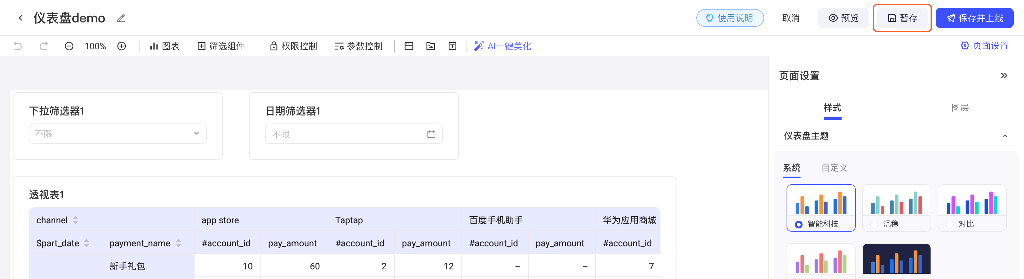Edit dashboard title with pencil icon

point(121,18)
